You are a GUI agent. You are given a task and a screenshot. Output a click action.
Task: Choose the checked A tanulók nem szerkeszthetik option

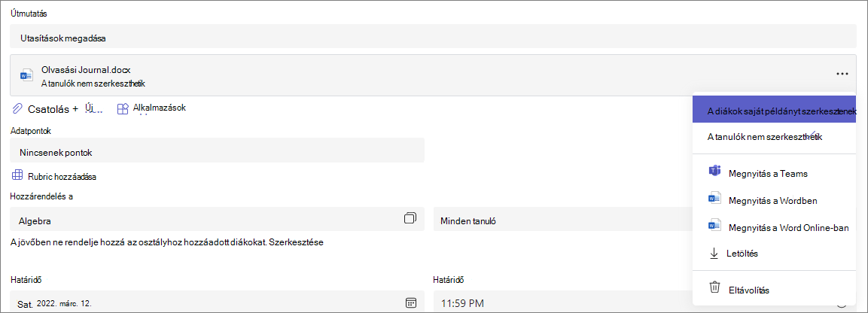[775, 137]
